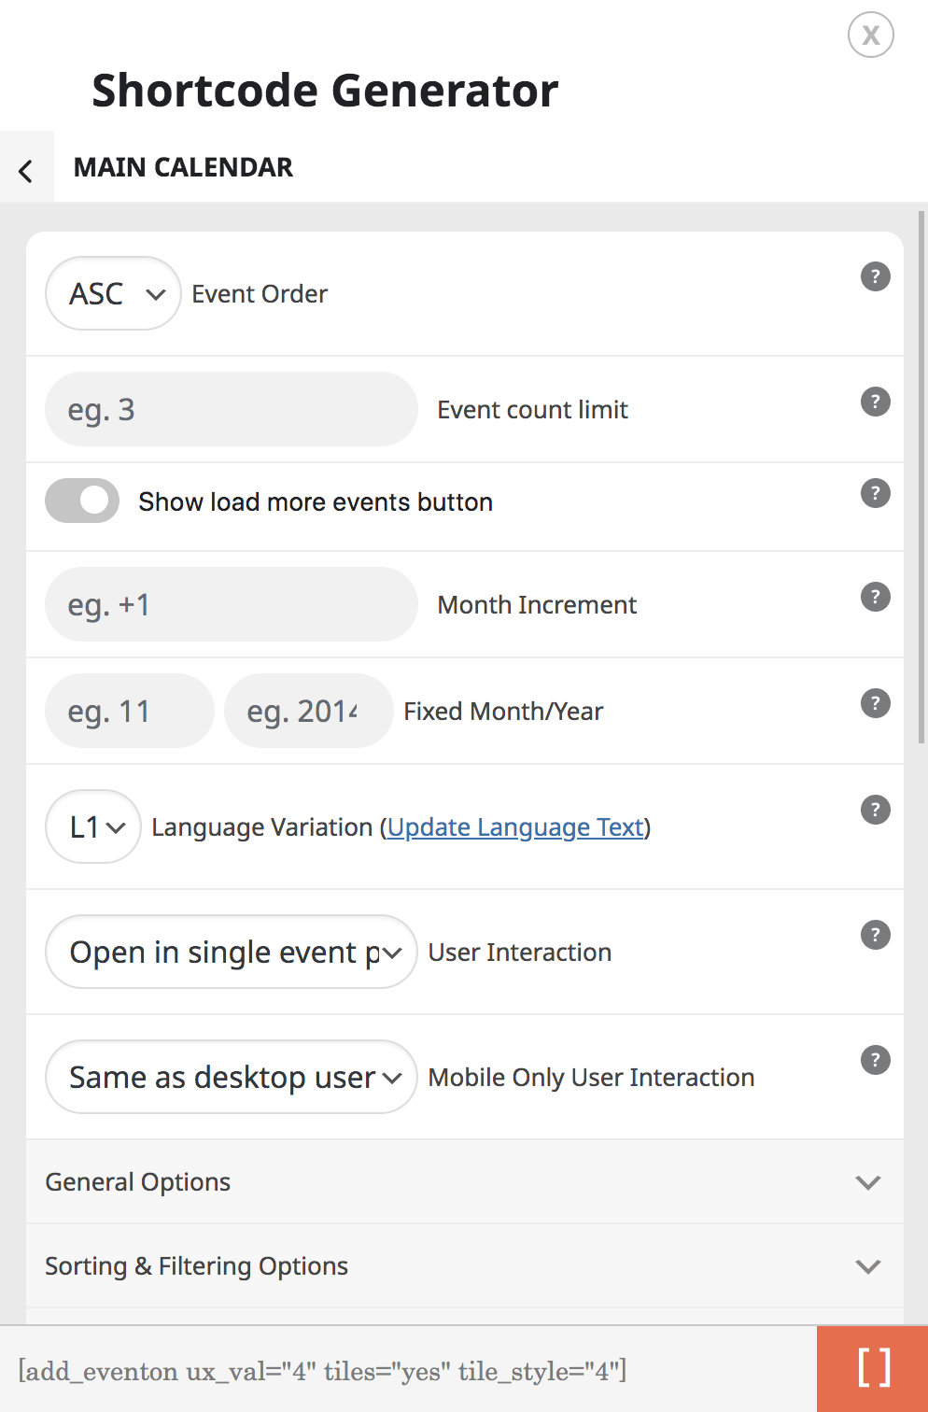Screen dimensions: 928x1412
Task: Click the Event count limit help icon
Action: tap(875, 402)
